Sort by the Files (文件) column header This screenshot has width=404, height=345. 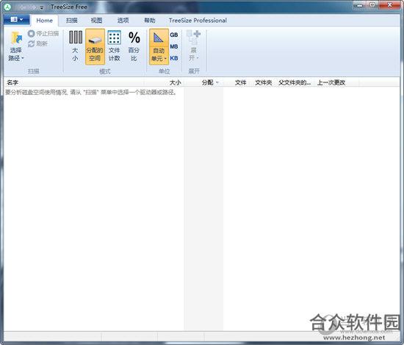click(237, 82)
